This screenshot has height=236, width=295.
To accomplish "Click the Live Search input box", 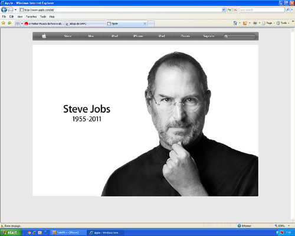I will click(262, 9).
